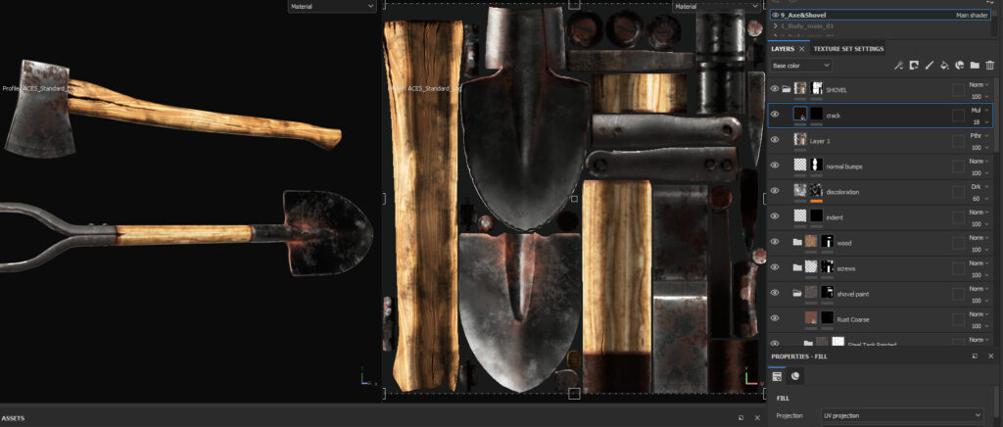
Task: Toggle visibility of the screws group
Action: pyautogui.click(x=775, y=267)
